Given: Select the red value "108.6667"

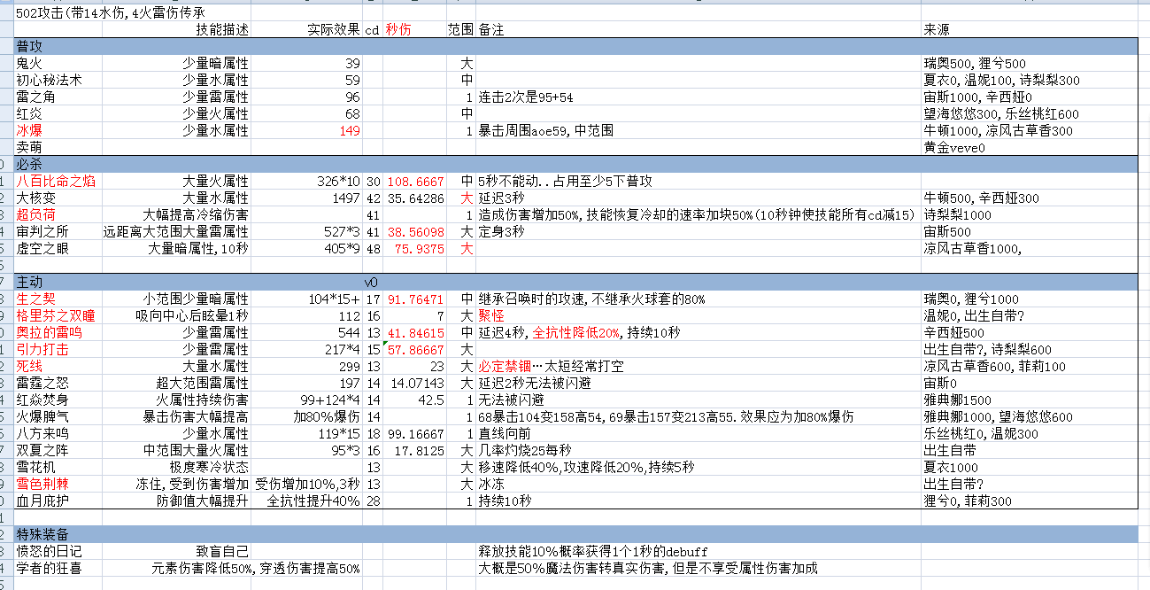Looking at the screenshot, I should point(414,181).
